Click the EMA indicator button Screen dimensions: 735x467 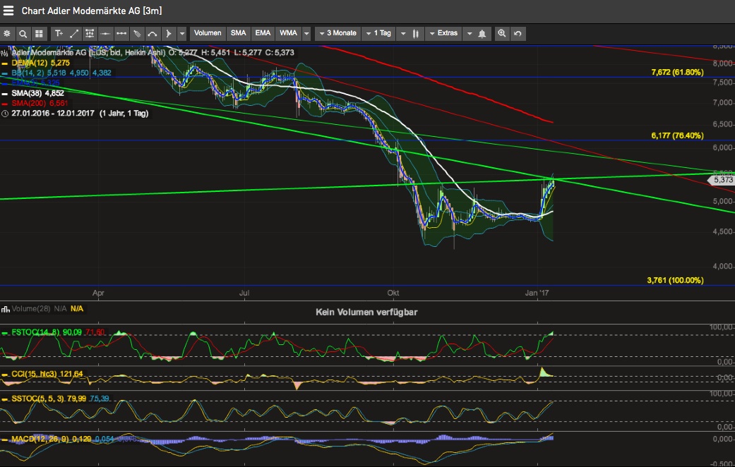(x=263, y=33)
